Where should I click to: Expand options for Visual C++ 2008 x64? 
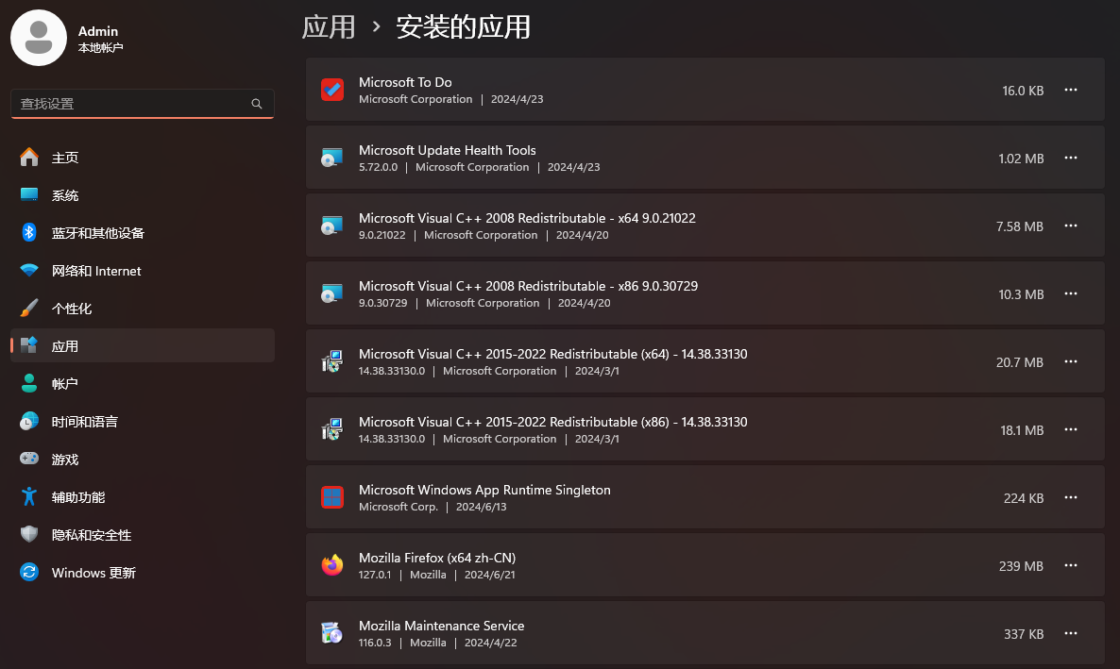(1071, 226)
